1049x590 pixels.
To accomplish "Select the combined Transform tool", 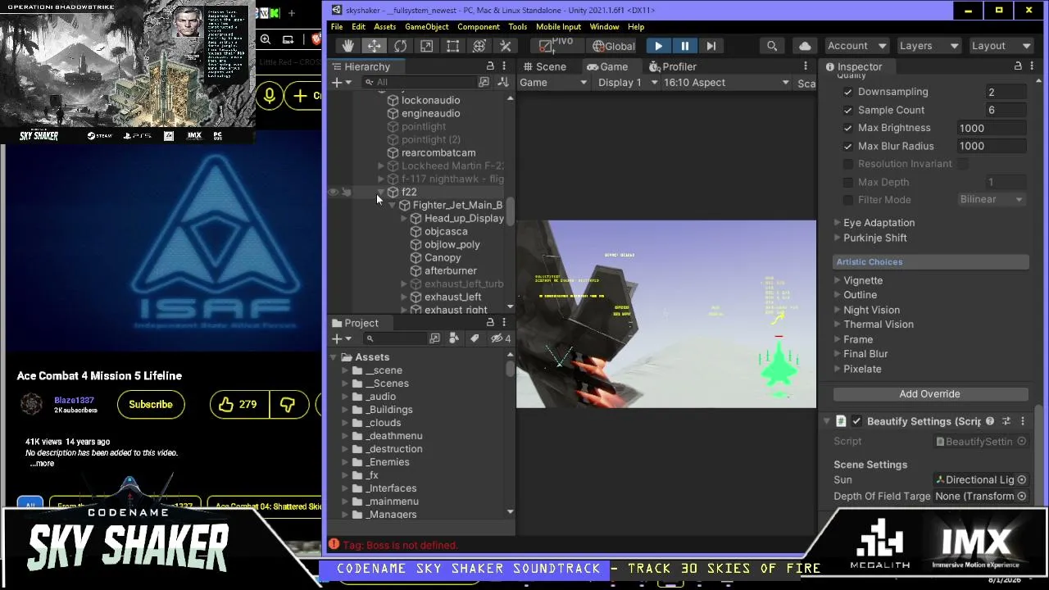I will pos(479,46).
